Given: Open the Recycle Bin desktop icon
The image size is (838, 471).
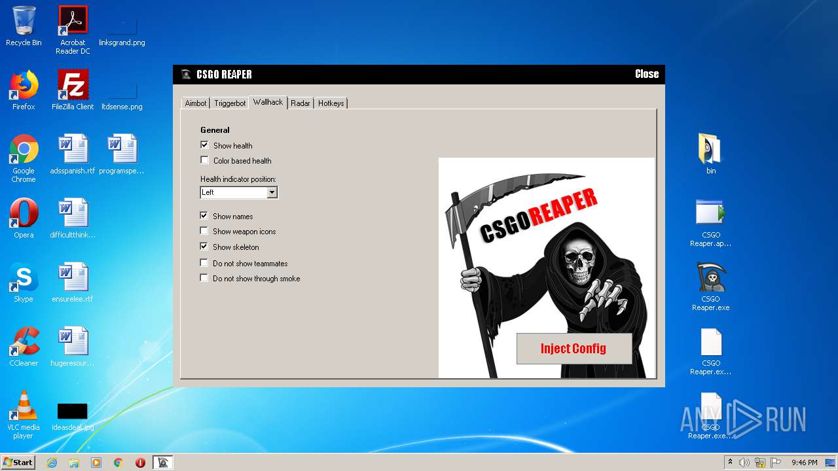Looking at the screenshot, I should [x=24, y=26].
